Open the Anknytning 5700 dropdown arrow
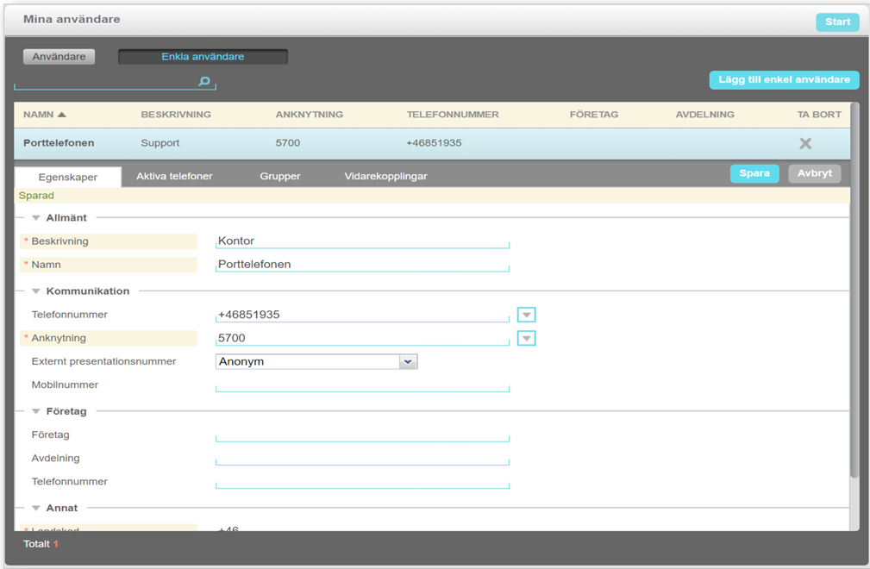 tap(526, 338)
